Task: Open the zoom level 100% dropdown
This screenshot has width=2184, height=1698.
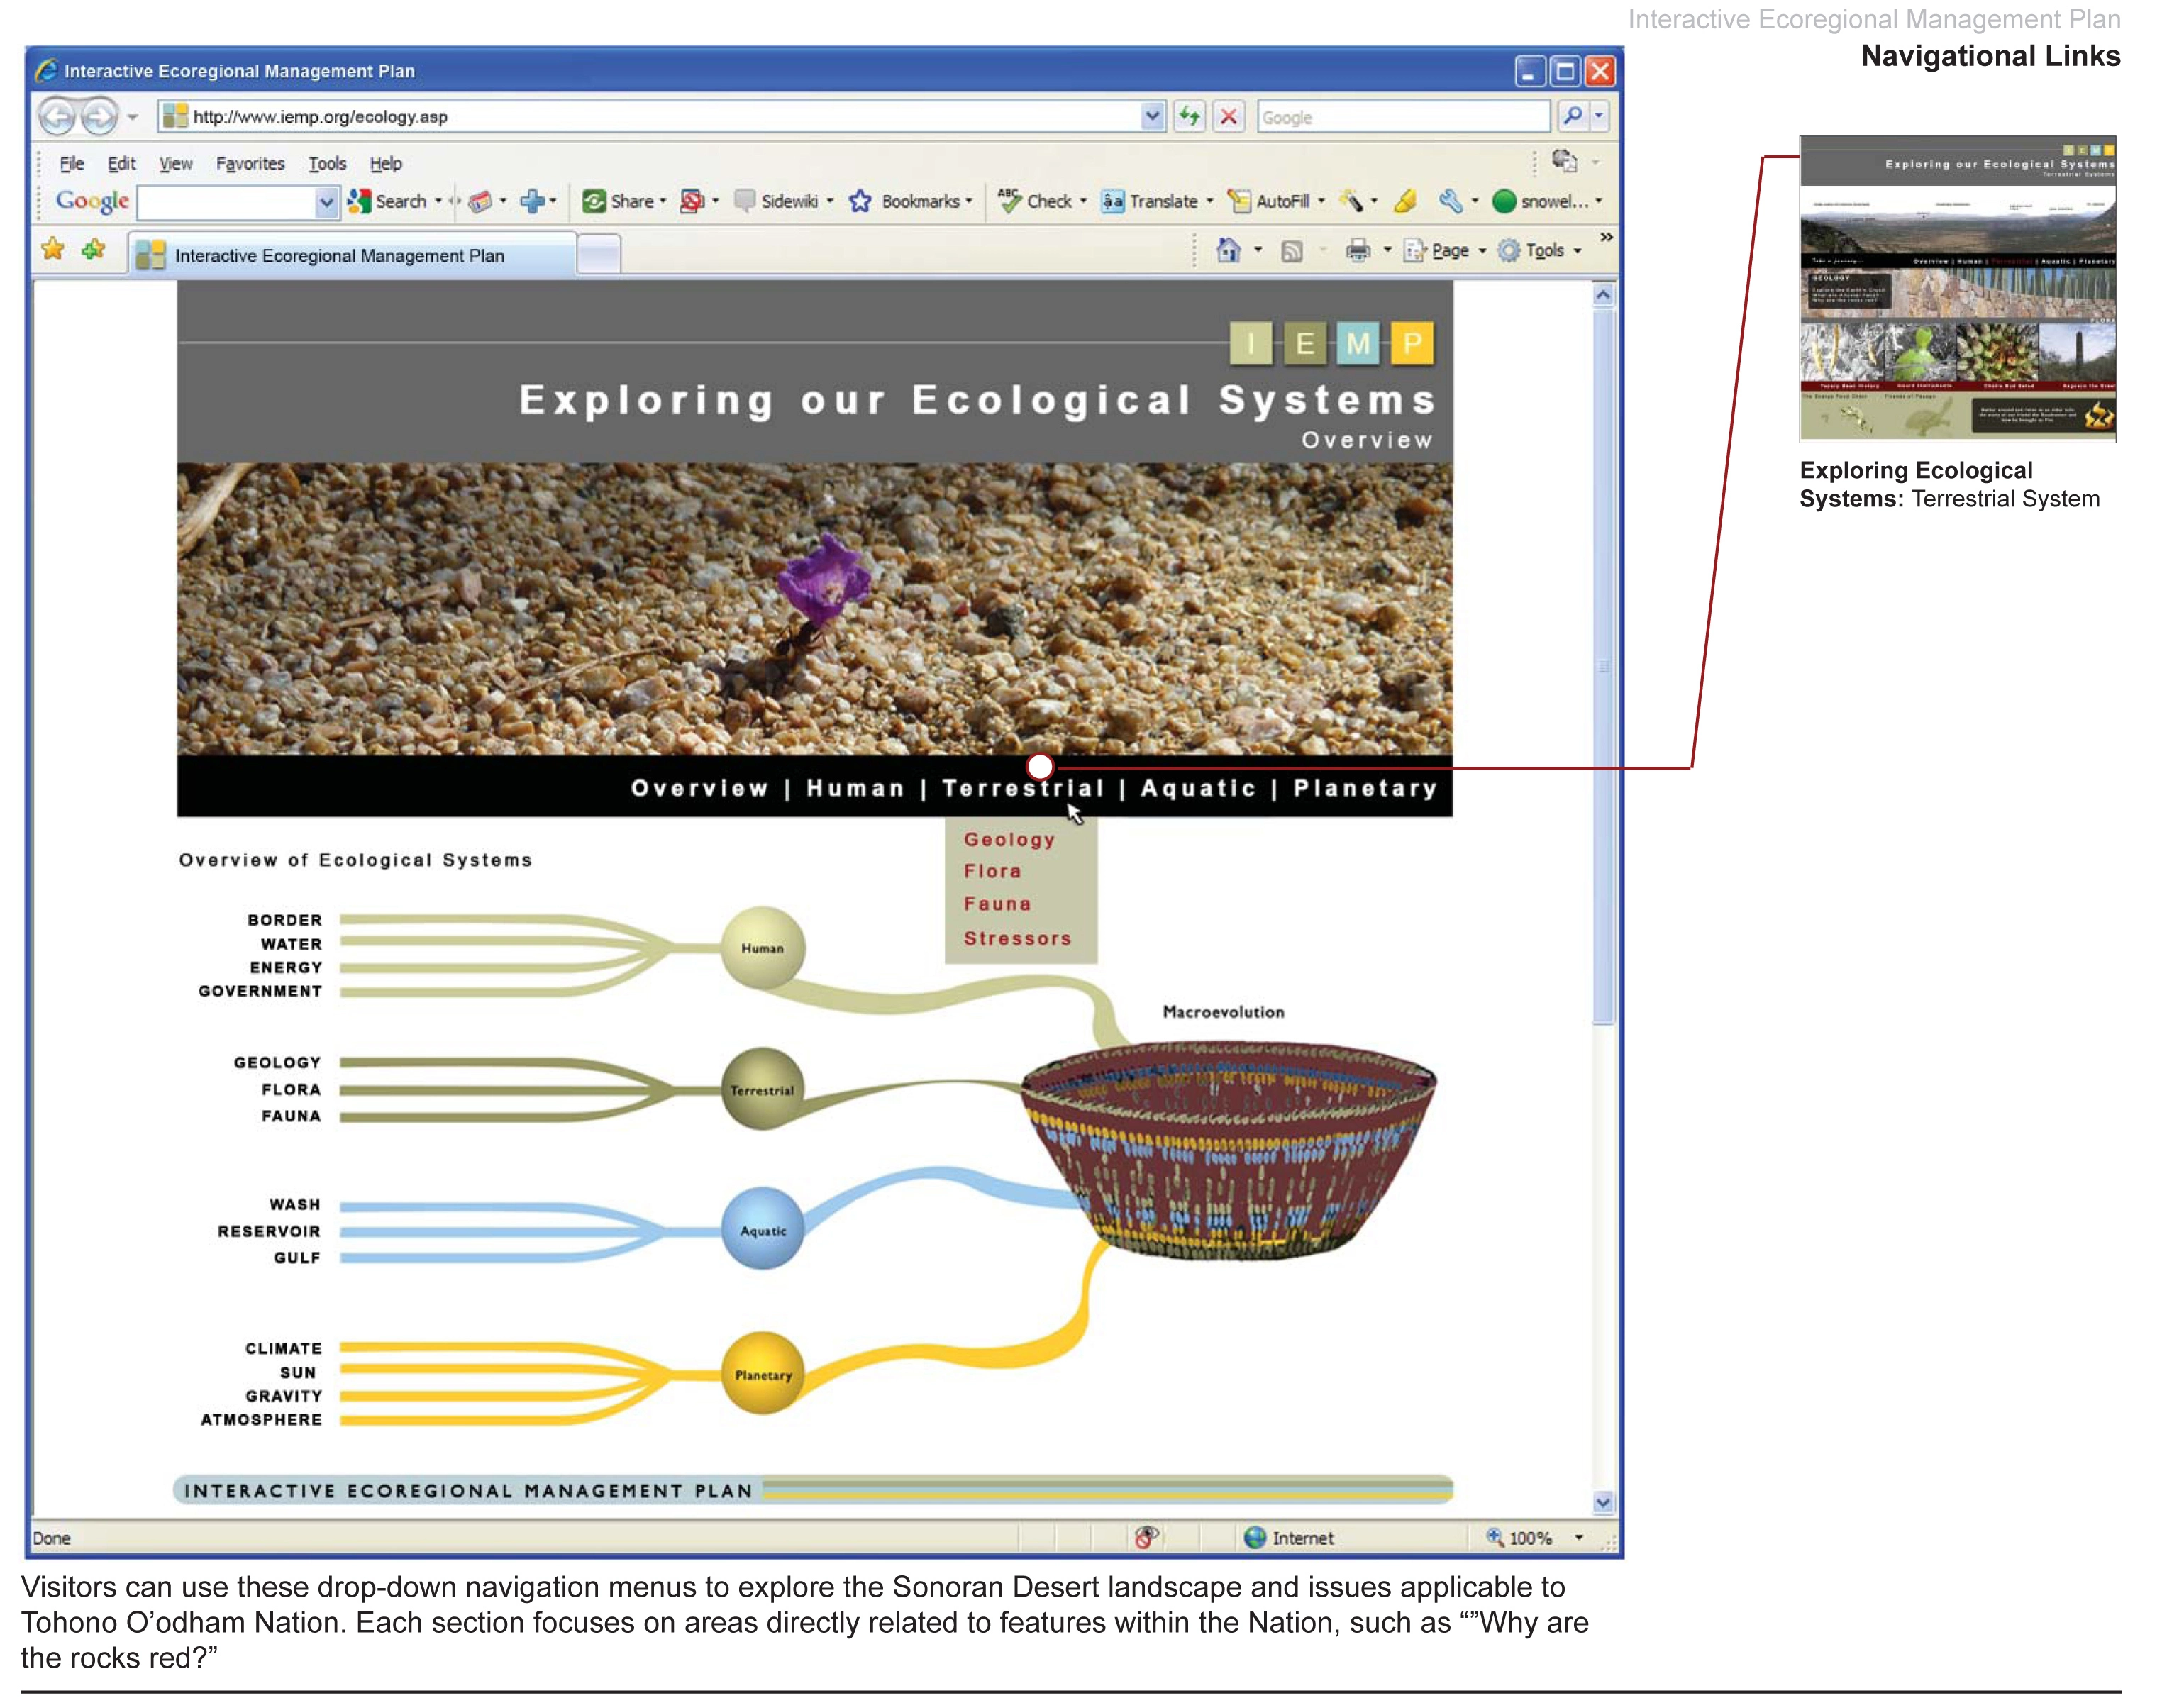Action: (x=1535, y=1537)
